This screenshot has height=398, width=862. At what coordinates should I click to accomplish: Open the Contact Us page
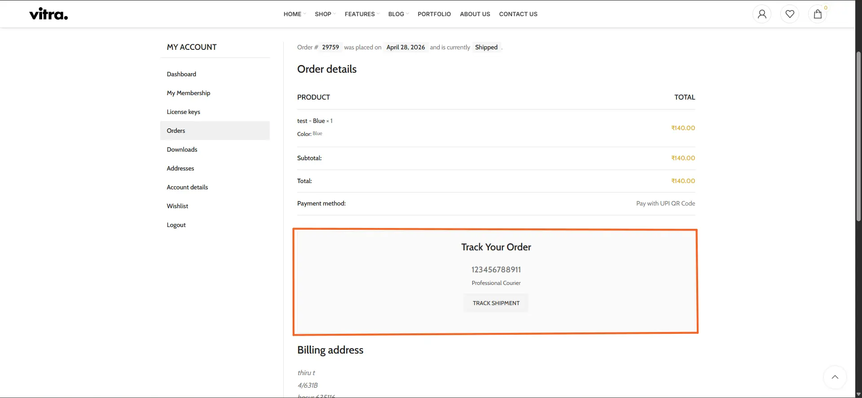click(x=518, y=14)
